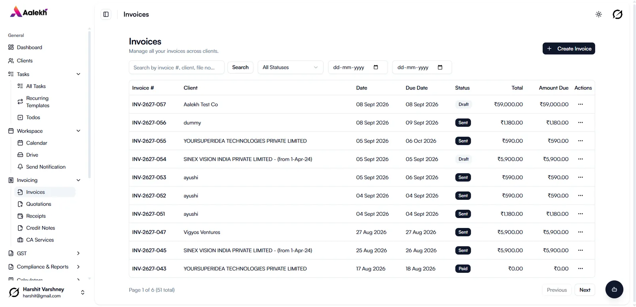
Task: Click the Vigyos Ventures client name
Action: [202, 232]
